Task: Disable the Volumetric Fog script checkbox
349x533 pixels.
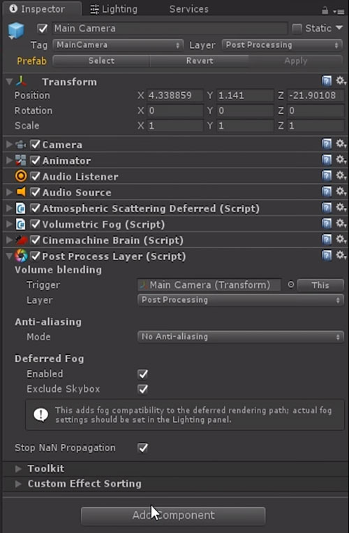Action: click(x=36, y=224)
